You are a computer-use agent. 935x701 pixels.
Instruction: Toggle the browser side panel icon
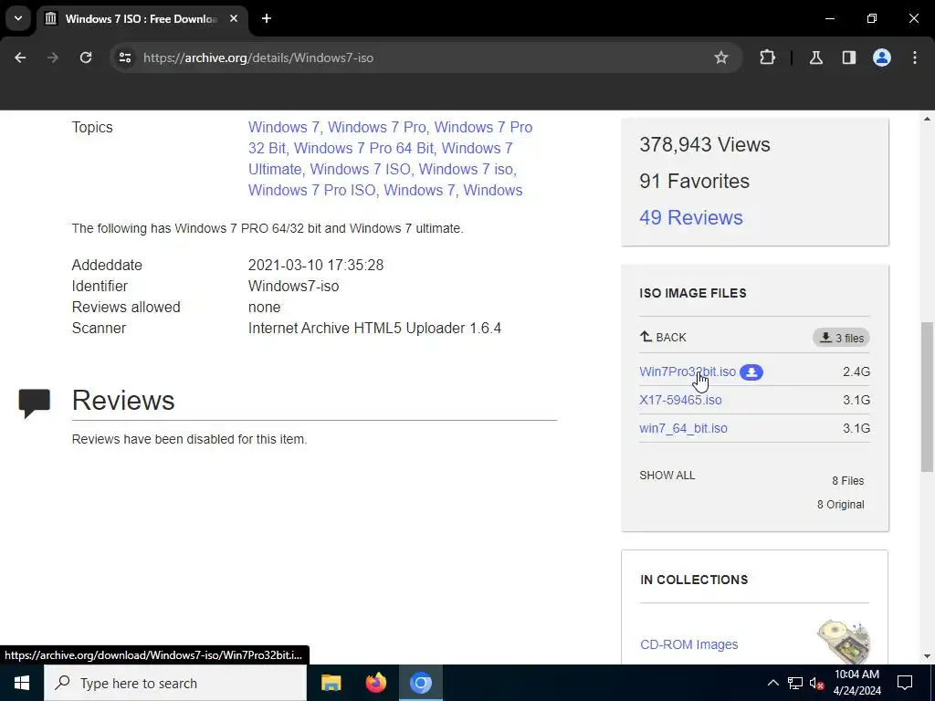coord(848,58)
